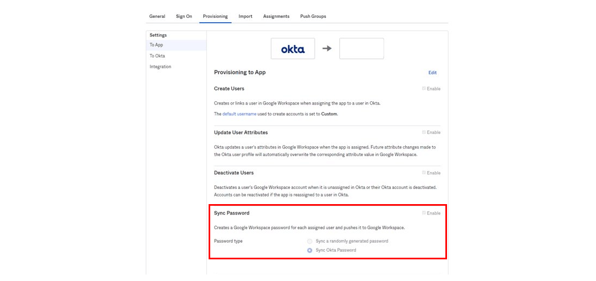Click the Okta logo box

click(293, 49)
